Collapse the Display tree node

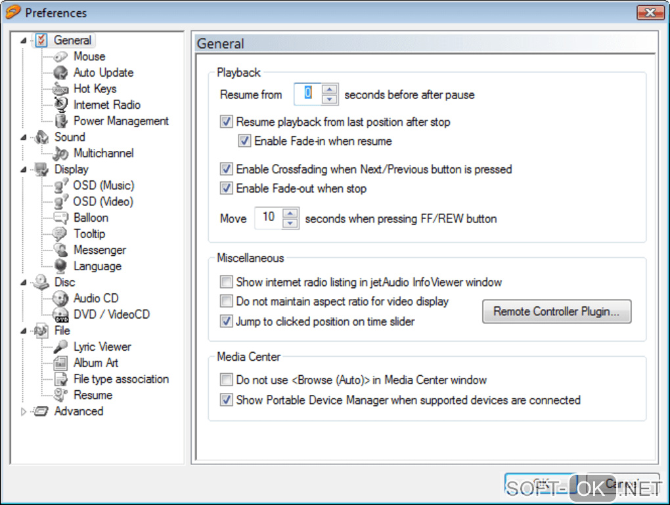pos(24,170)
